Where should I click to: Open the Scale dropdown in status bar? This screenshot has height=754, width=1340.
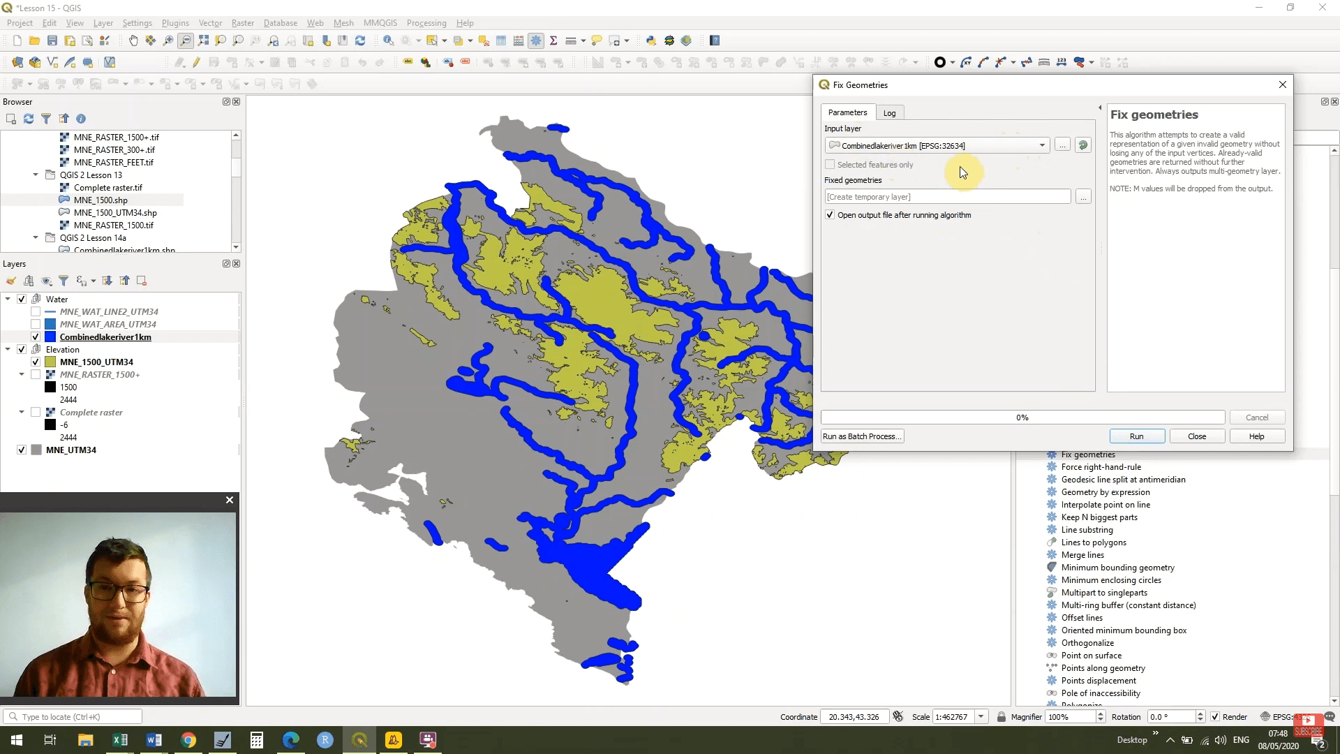(x=981, y=717)
